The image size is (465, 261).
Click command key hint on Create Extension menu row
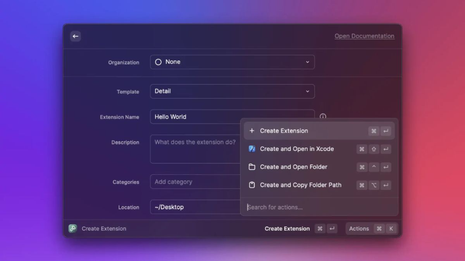click(374, 131)
